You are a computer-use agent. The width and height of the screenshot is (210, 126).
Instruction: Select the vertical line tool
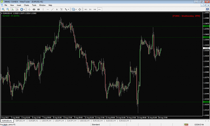click(43, 9)
